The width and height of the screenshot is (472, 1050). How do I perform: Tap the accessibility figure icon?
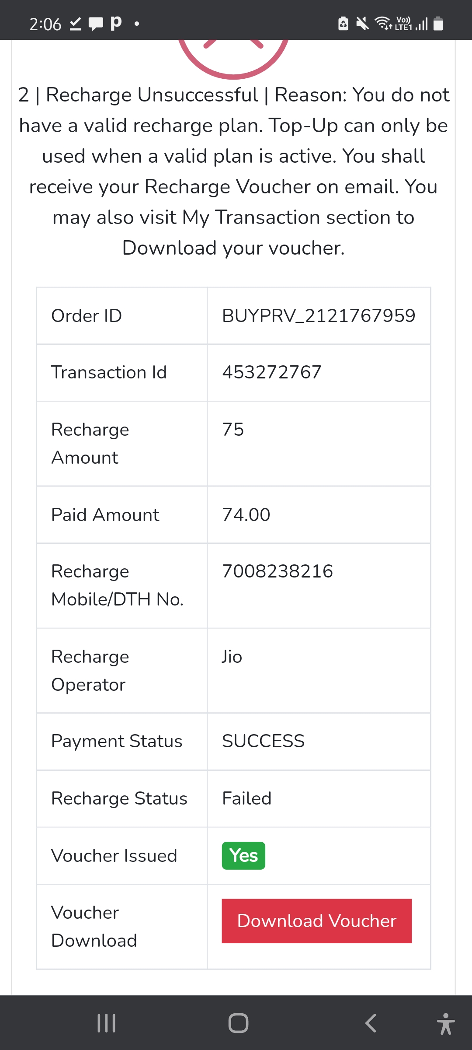(x=445, y=1024)
